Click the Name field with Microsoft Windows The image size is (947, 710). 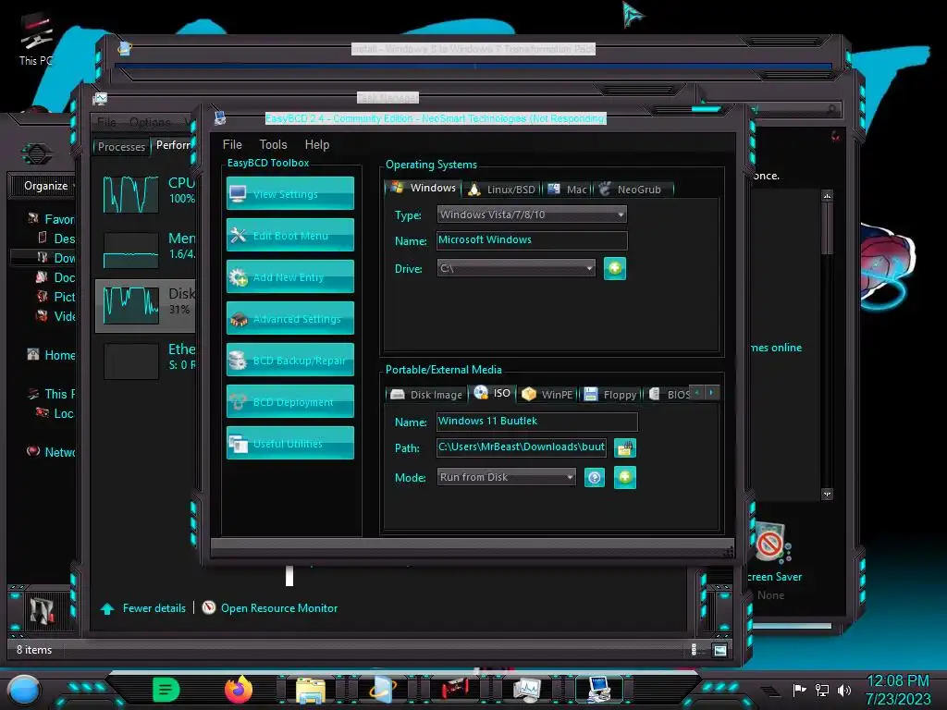[532, 239]
